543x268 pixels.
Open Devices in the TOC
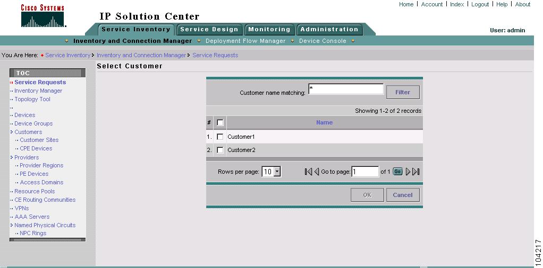[24, 115]
